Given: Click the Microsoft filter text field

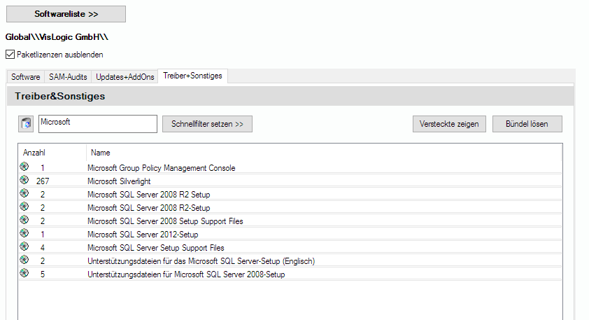Looking at the screenshot, I should (x=98, y=124).
